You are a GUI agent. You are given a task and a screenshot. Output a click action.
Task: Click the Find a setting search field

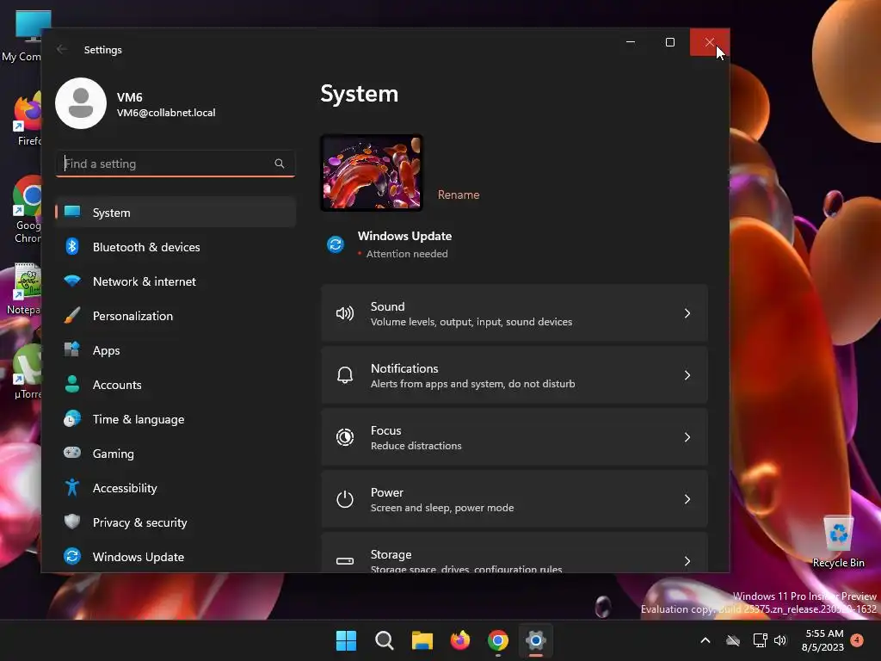(176, 164)
